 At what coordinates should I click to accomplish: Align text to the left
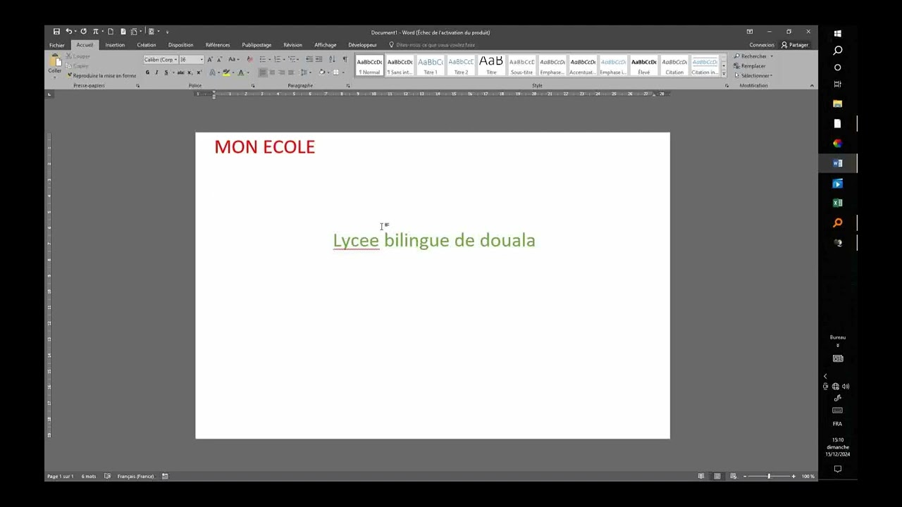point(263,73)
